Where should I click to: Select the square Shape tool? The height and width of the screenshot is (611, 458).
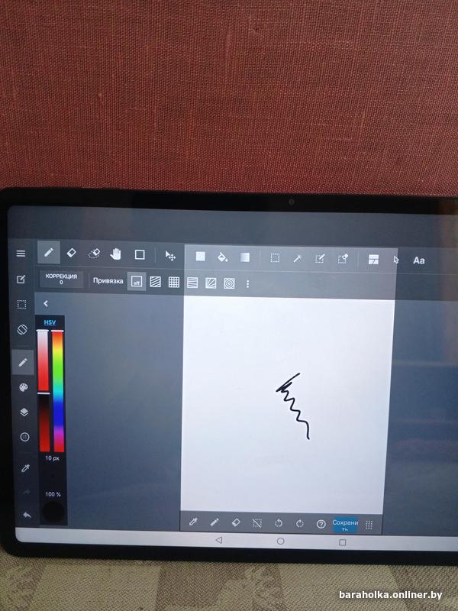(x=140, y=255)
